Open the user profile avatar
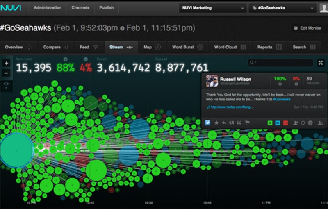This screenshot has height=209, width=328. coord(324,8)
